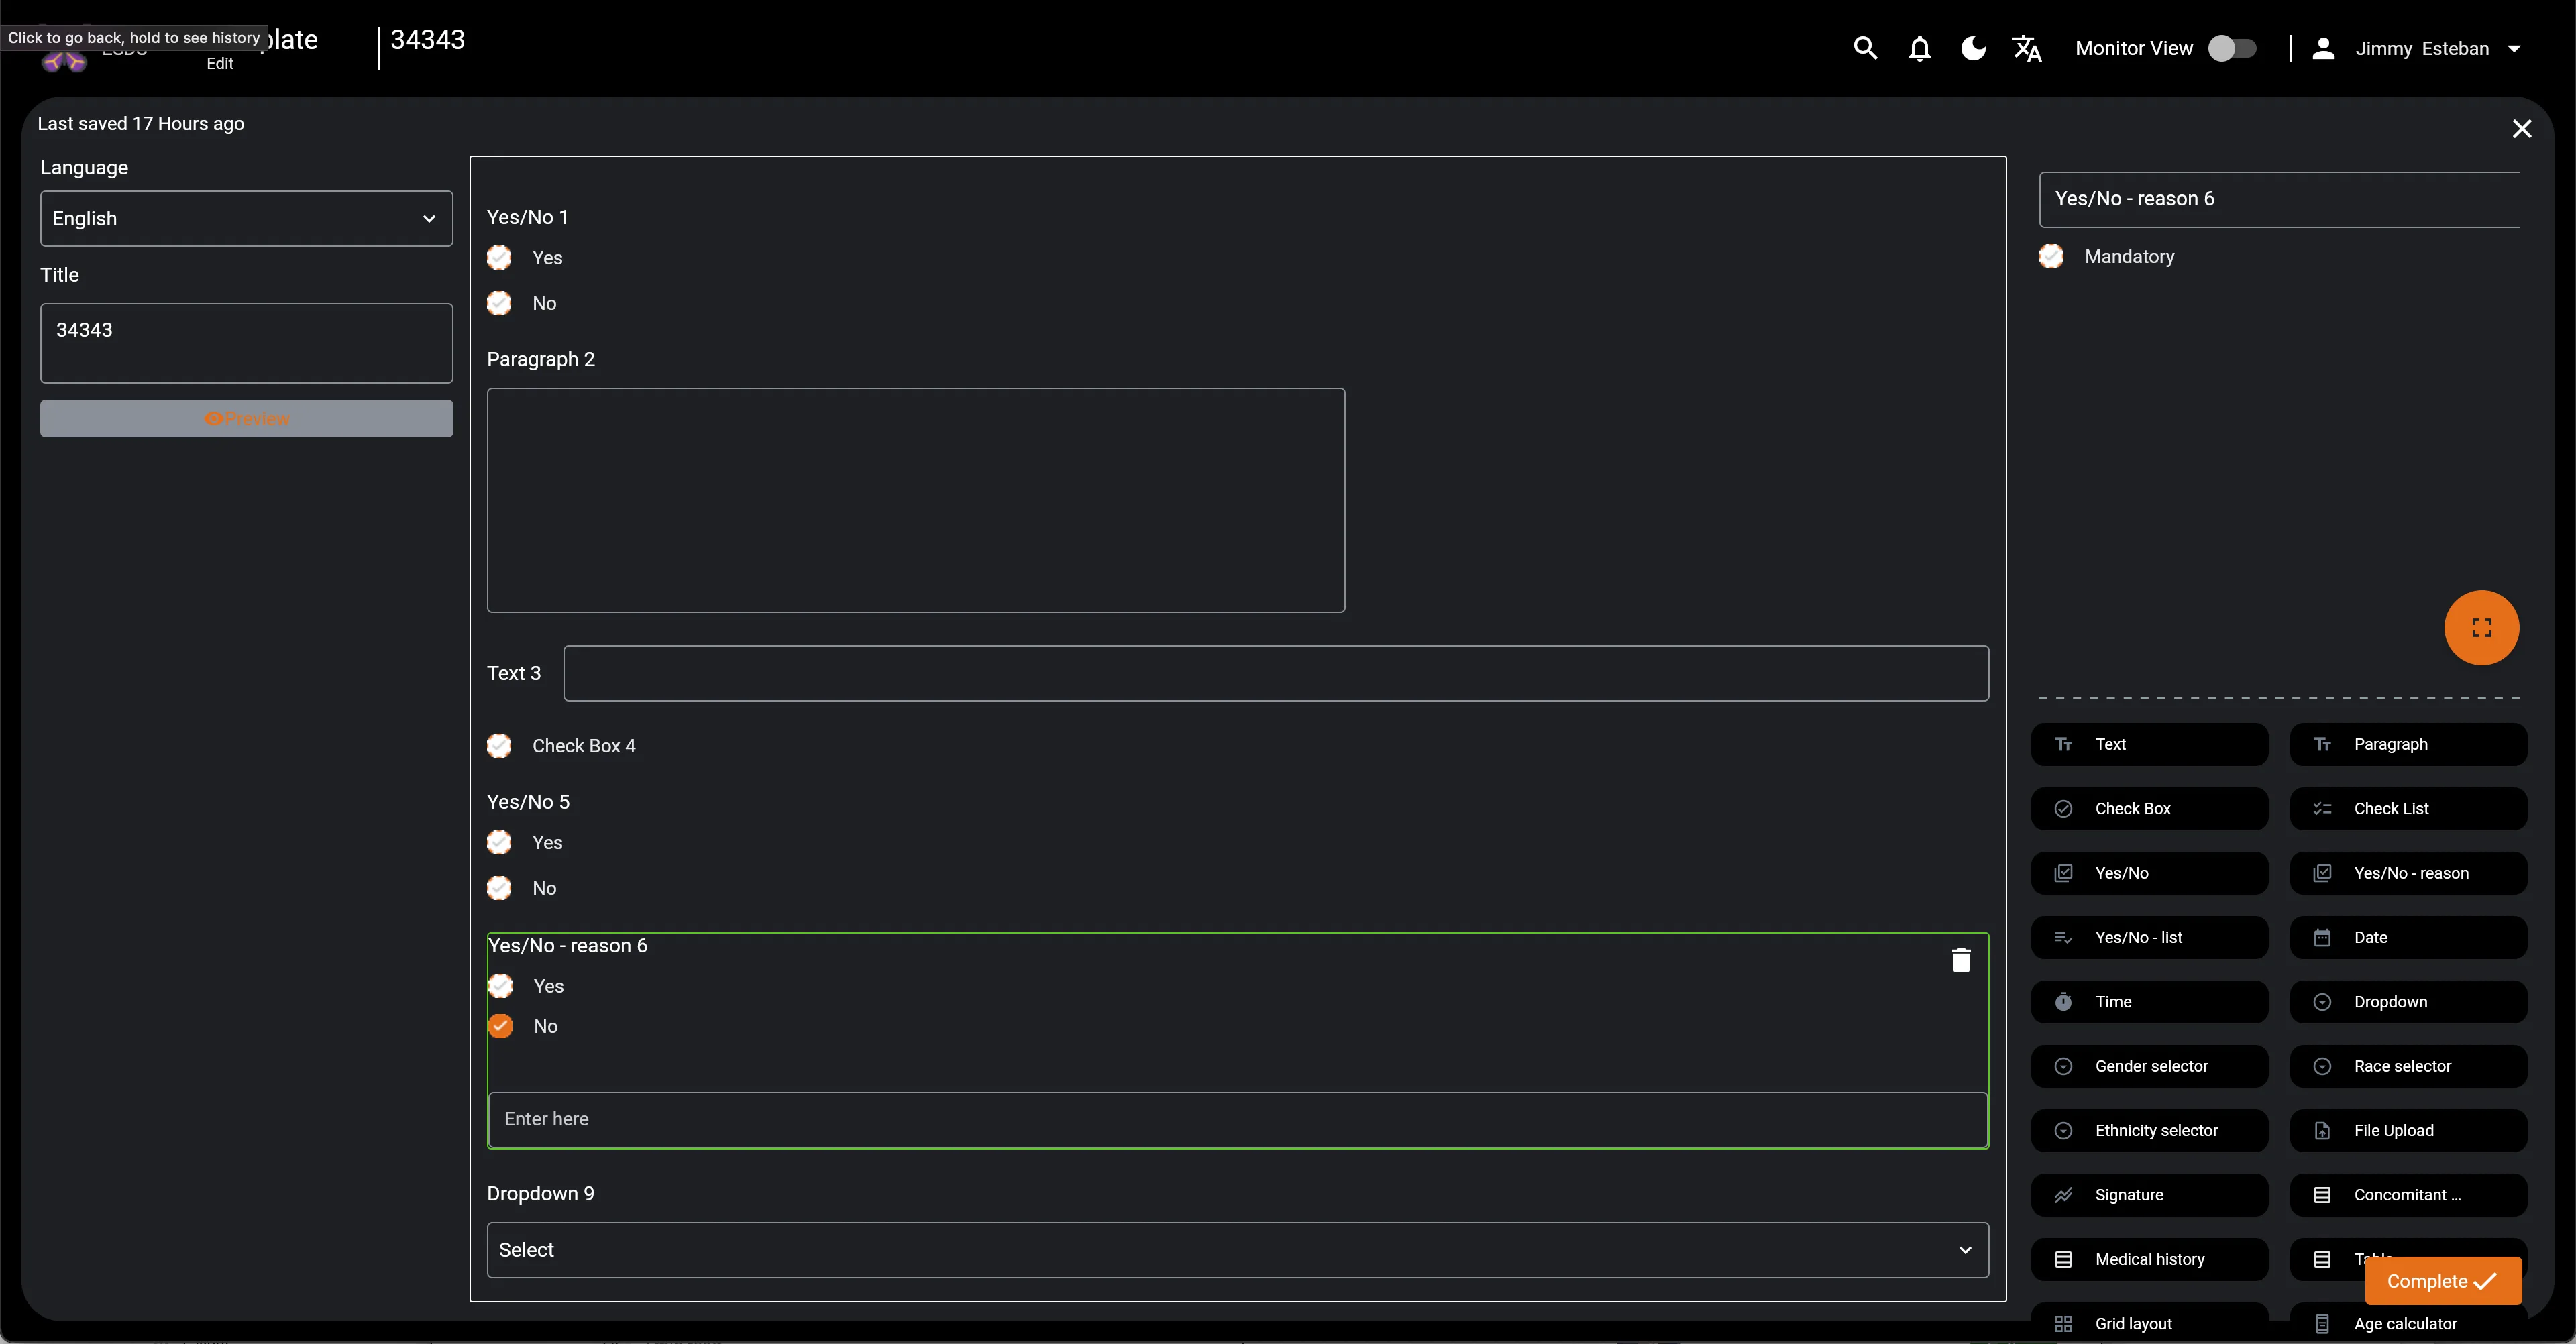Select orange No under Yes/No - reason 6
Screen dimensions: 2576x1344
click(x=501, y=1026)
